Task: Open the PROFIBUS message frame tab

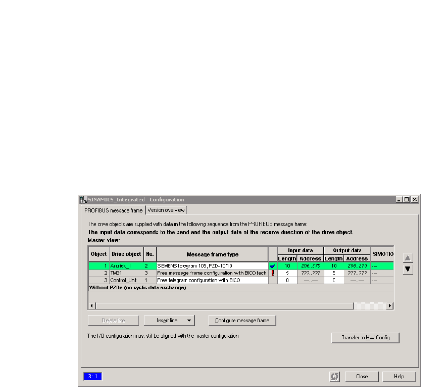Action: click(x=113, y=210)
